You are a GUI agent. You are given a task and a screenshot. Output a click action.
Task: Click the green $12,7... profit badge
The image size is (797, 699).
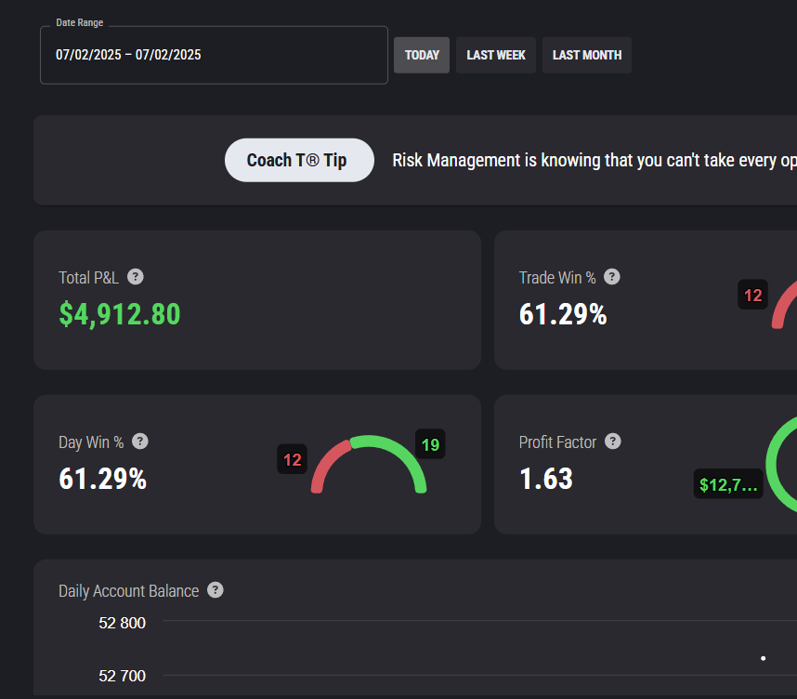pyautogui.click(x=728, y=483)
